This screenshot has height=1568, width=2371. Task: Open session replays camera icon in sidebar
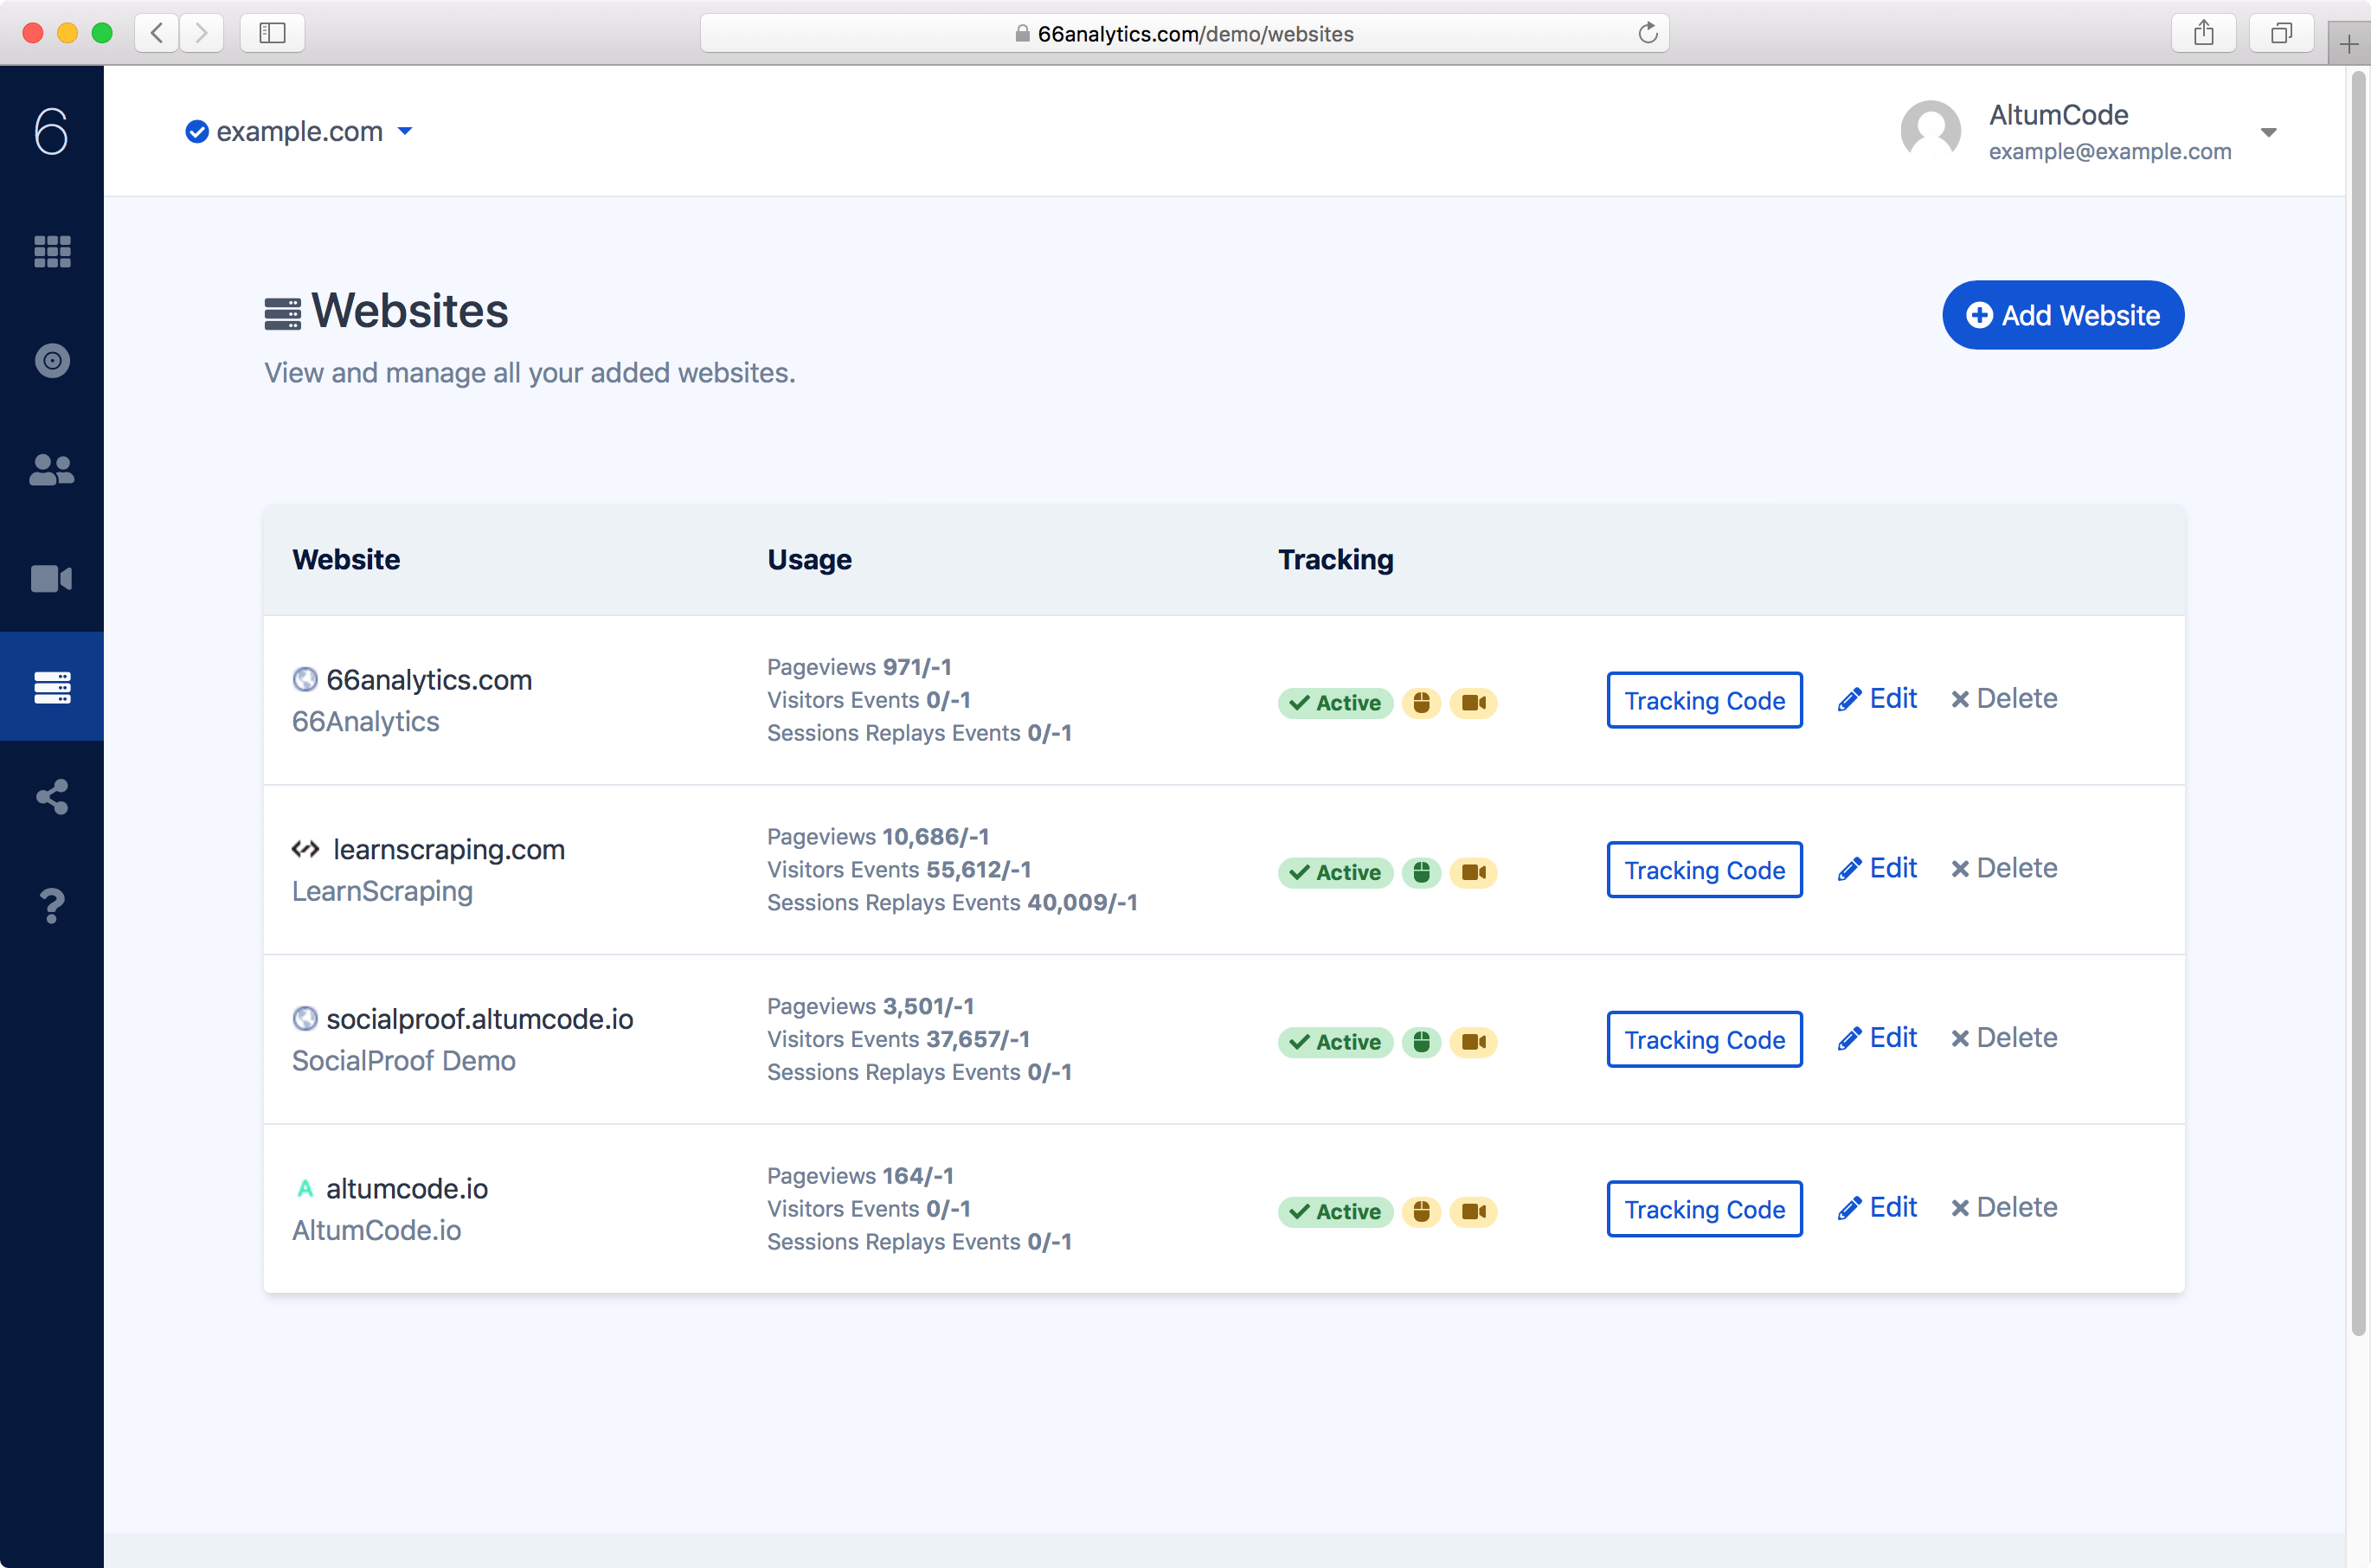point(52,578)
